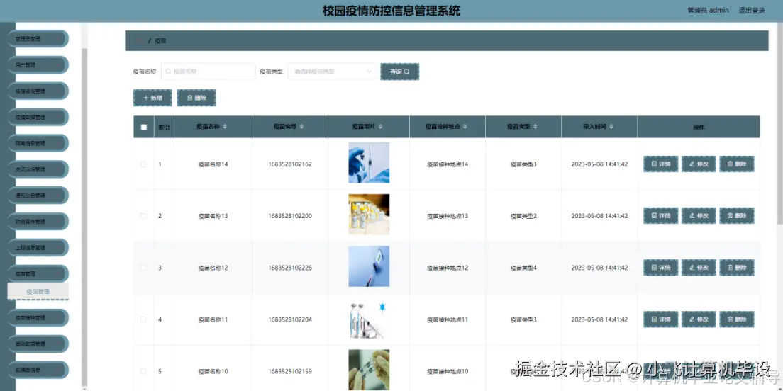
Task: Focus the 疫苗名称 search input field
Action: 209,72
